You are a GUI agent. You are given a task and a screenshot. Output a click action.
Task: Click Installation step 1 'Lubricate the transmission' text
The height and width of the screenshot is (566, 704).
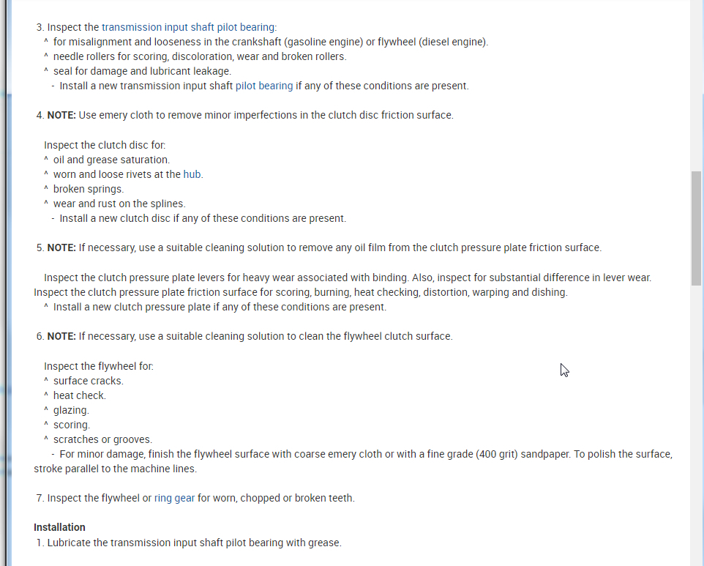point(194,543)
